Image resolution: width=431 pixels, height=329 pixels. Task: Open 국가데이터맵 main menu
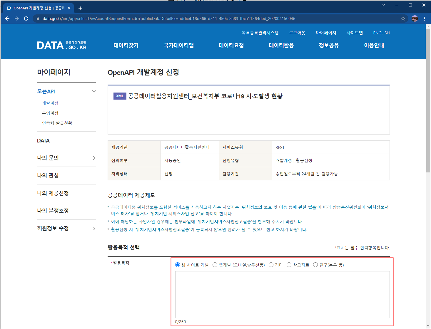click(179, 45)
